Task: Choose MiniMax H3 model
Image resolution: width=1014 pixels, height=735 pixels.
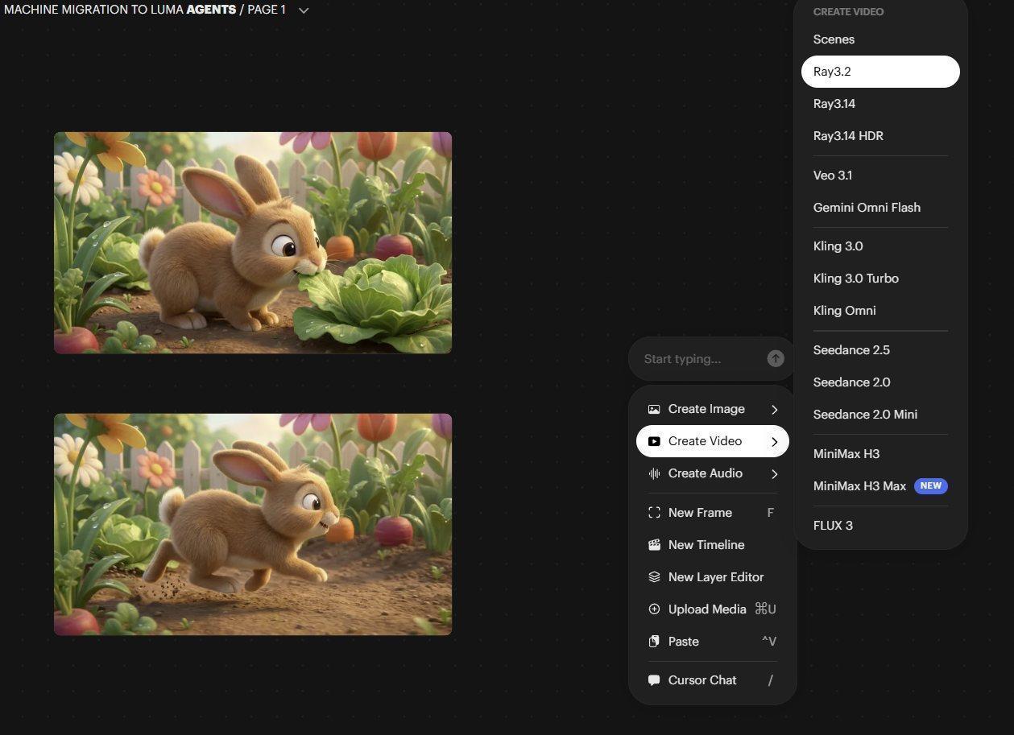Action: (x=880, y=454)
